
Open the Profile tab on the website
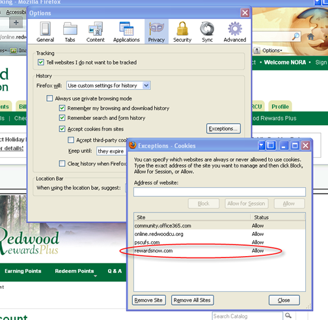click(x=280, y=107)
